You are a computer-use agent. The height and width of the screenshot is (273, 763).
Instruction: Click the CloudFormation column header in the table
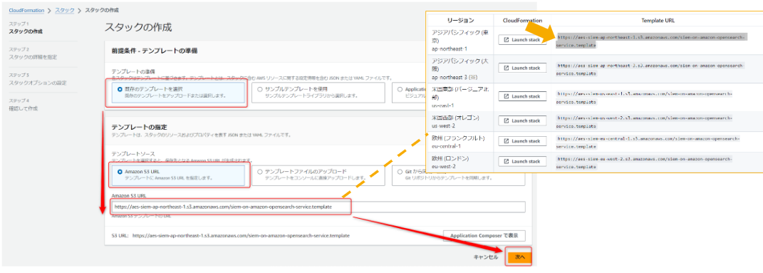[522, 21]
